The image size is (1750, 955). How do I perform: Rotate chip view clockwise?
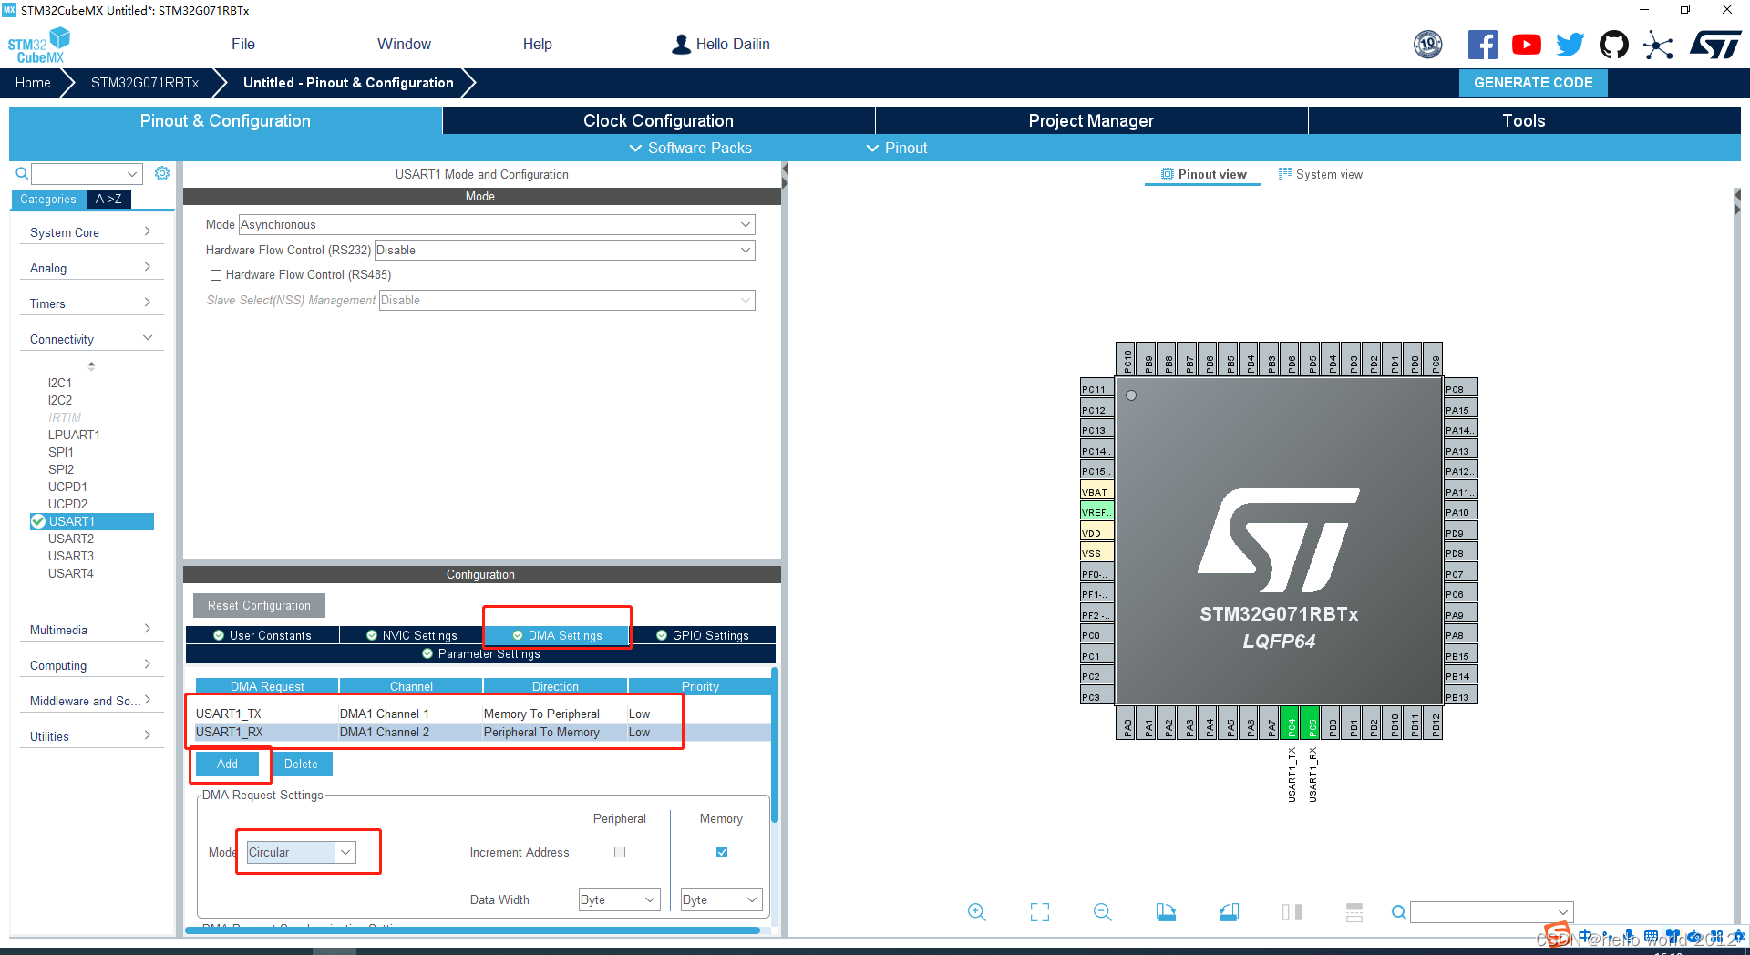click(1166, 912)
